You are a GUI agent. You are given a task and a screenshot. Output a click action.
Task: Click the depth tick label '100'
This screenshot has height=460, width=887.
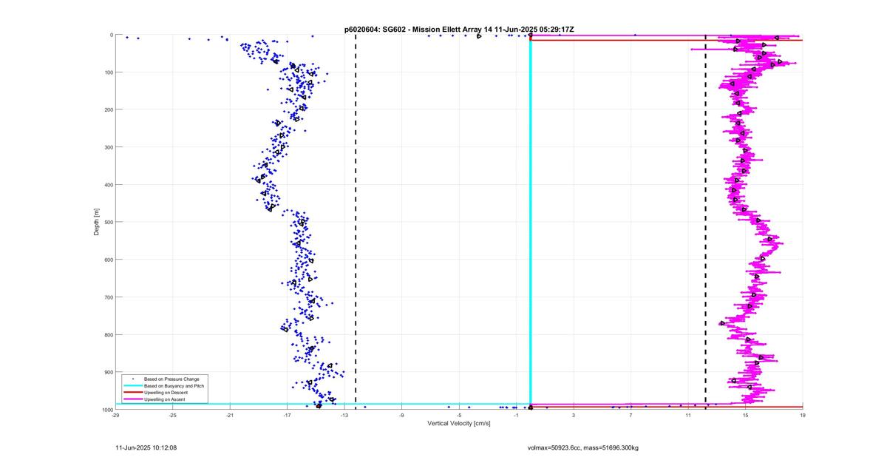tap(108, 72)
